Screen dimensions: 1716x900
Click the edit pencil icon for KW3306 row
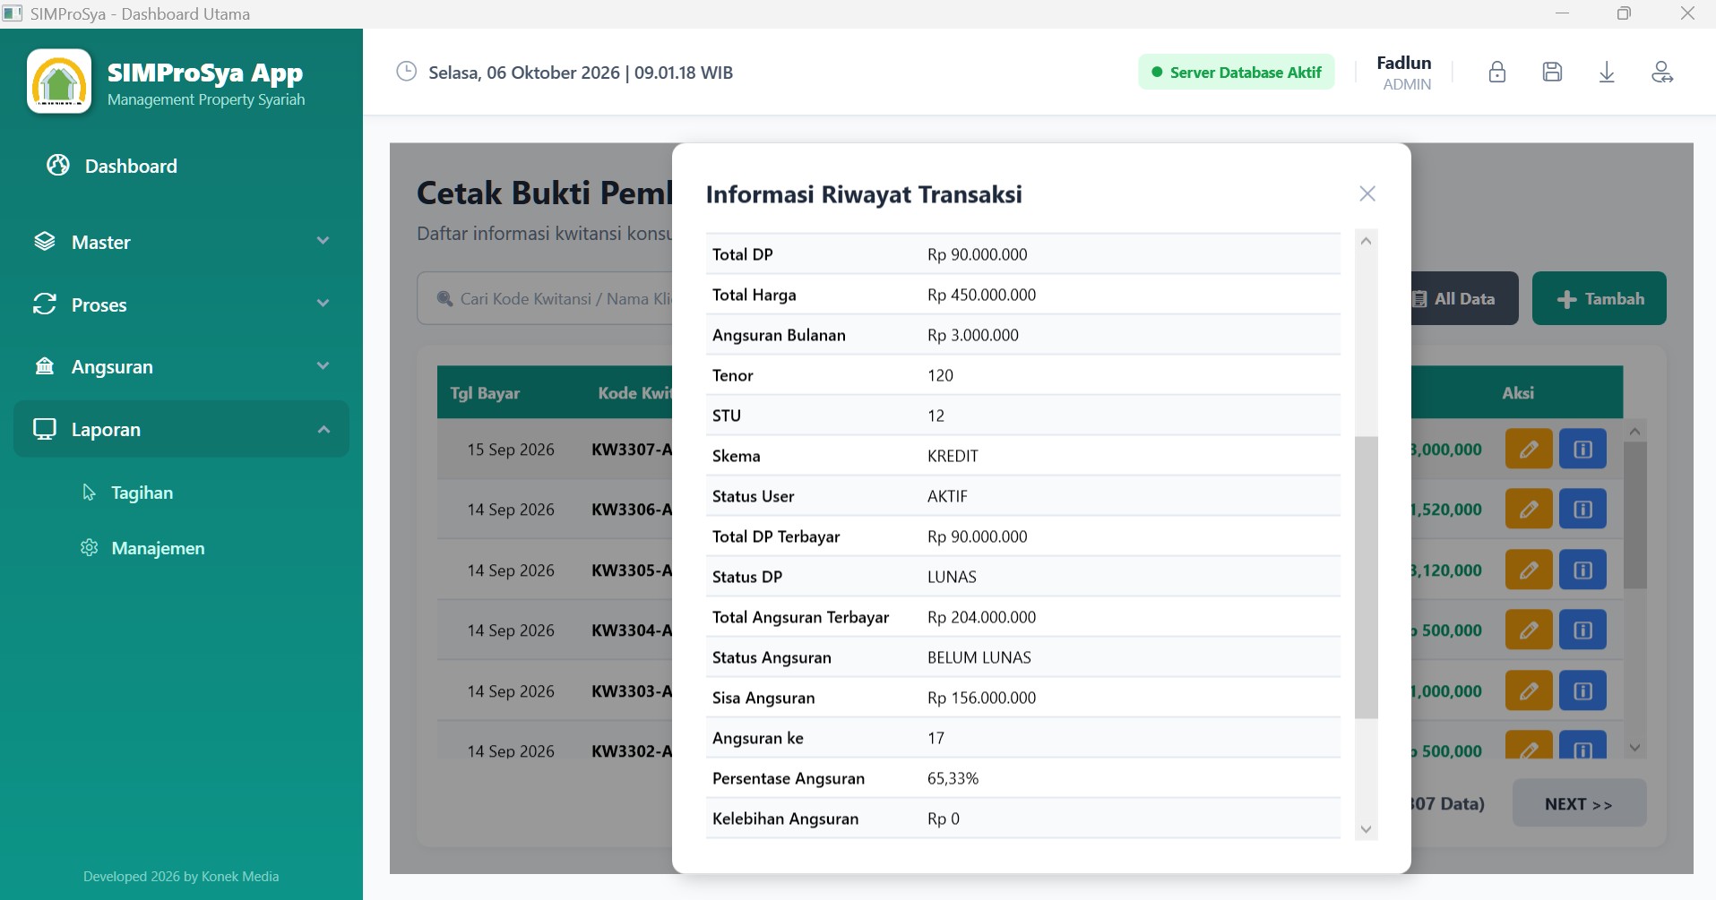point(1529,510)
